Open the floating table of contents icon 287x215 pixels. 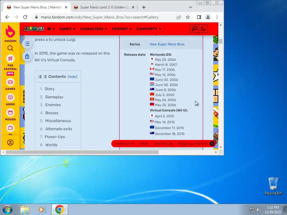[27, 44]
